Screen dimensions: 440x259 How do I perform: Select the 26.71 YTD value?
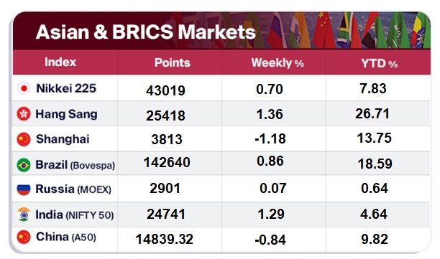(x=372, y=113)
